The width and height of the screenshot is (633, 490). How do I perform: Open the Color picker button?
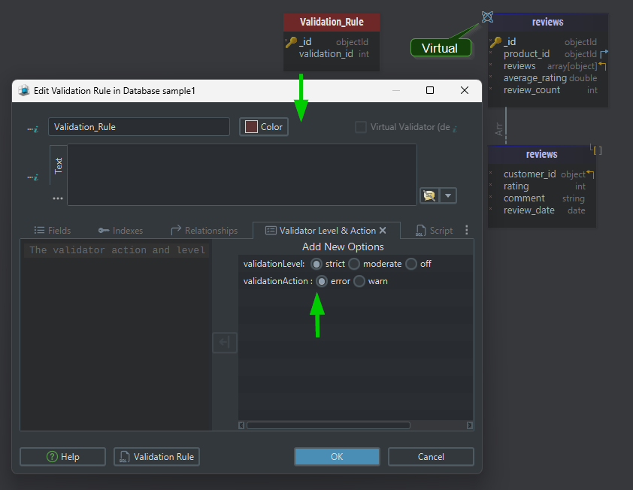[x=264, y=127]
